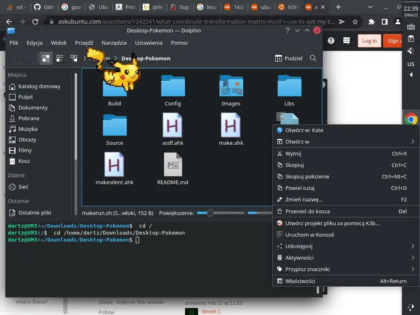Viewport: 420px width, 315px height.
Task: Bookmark this page with the star icon
Action: coord(355,22)
